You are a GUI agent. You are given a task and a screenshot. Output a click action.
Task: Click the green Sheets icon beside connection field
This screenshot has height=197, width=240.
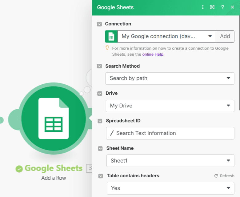(111, 36)
